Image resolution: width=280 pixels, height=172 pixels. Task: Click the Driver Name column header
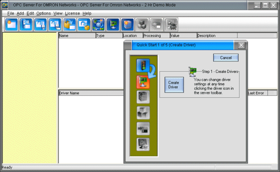click(91, 93)
